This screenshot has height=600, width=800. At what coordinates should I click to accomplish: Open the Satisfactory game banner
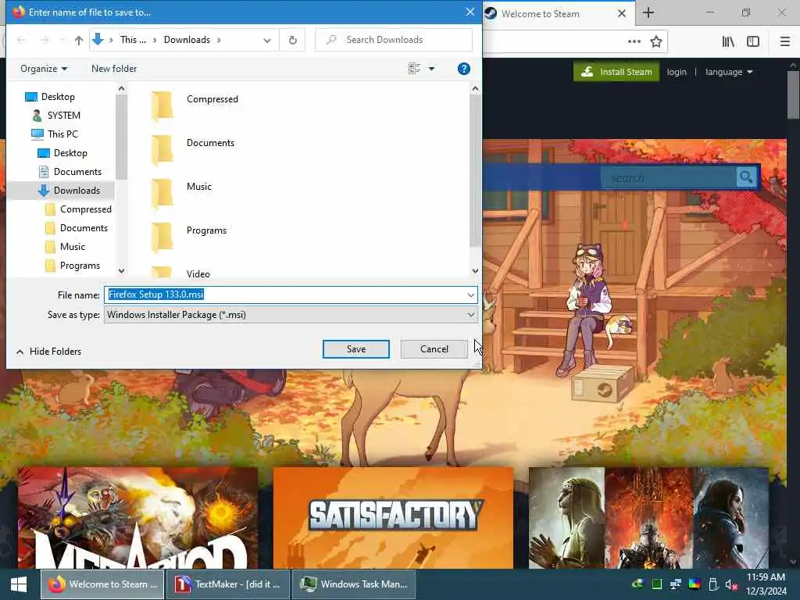394,518
